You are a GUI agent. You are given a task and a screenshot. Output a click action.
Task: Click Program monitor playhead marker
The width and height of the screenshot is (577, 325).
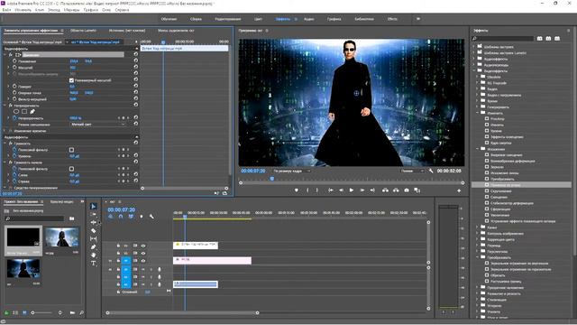click(x=272, y=179)
